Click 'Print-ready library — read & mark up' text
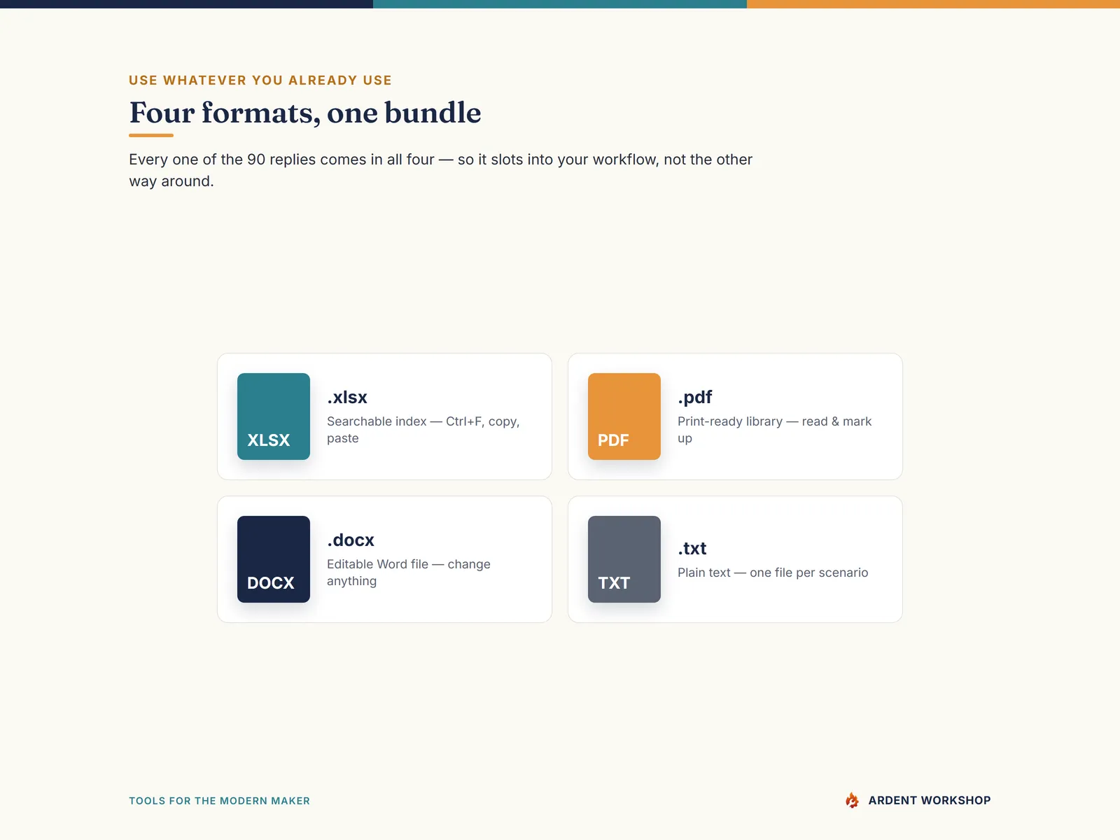This screenshot has height=840, width=1120. pos(775,430)
